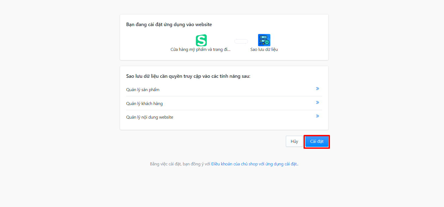Click the green Sapo S logo
This screenshot has height=207, width=444.
pos(201,40)
